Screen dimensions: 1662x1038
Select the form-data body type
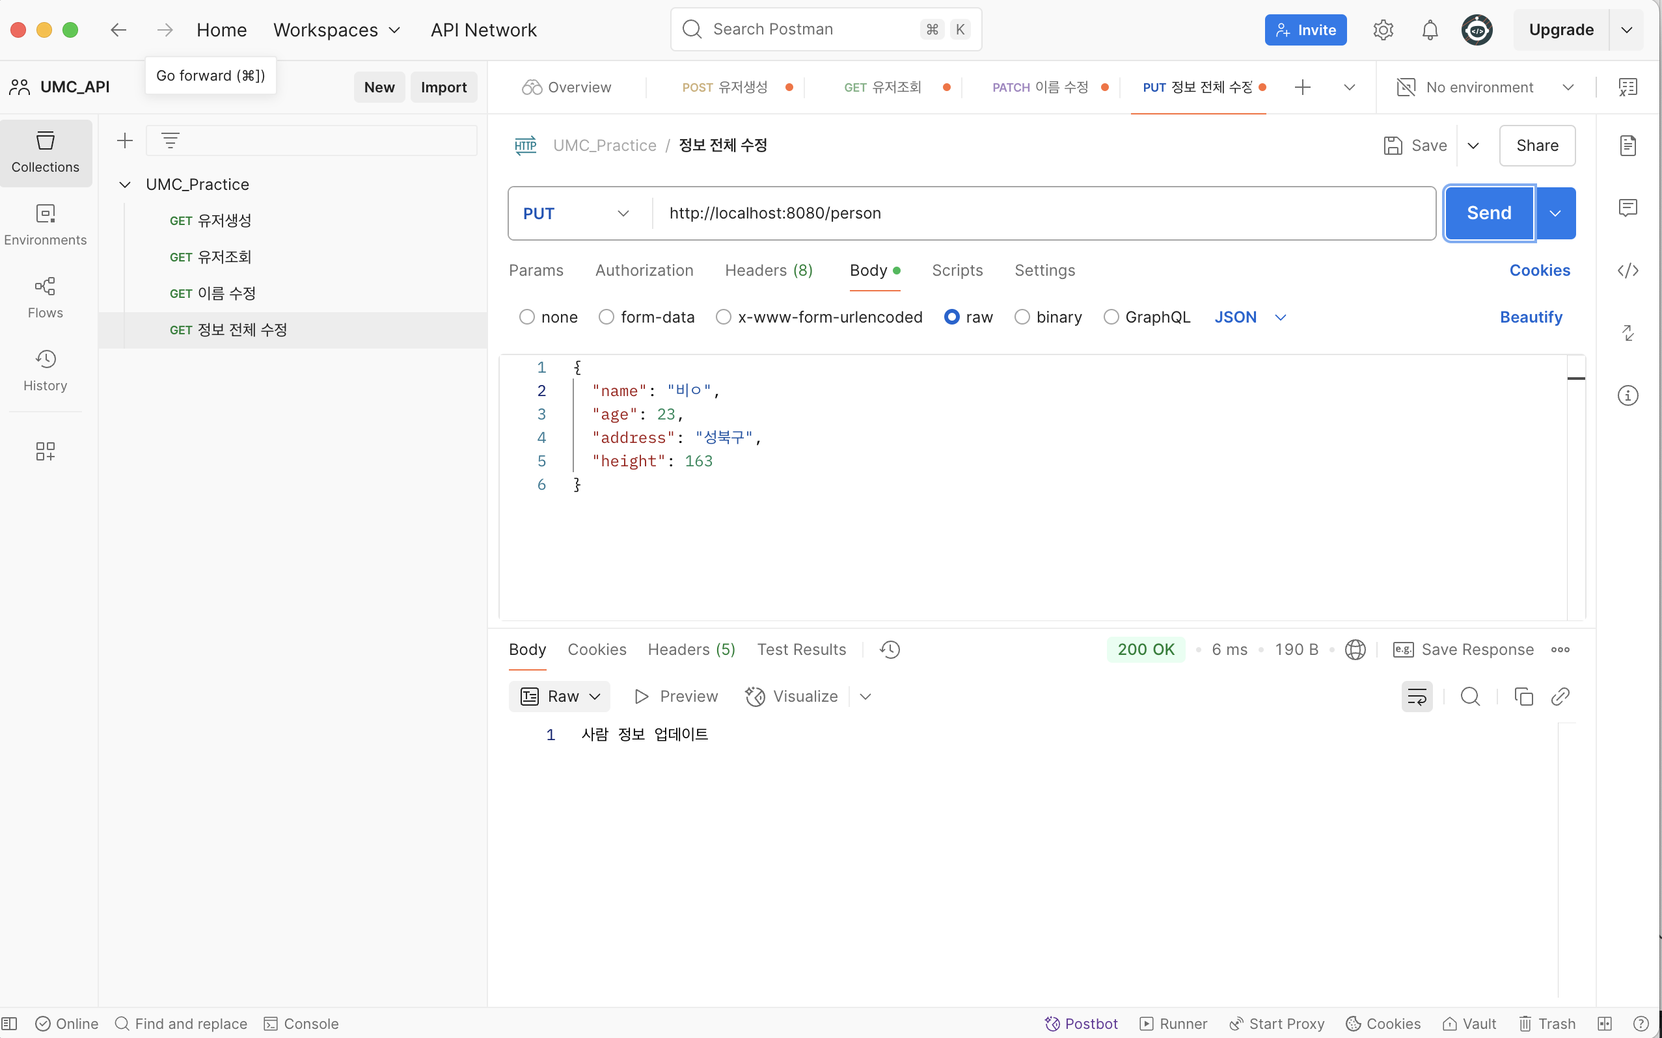(606, 317)
